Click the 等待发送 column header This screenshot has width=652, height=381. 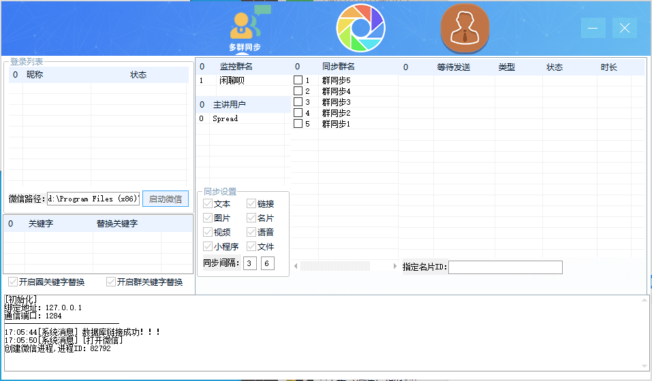point(453,67)
